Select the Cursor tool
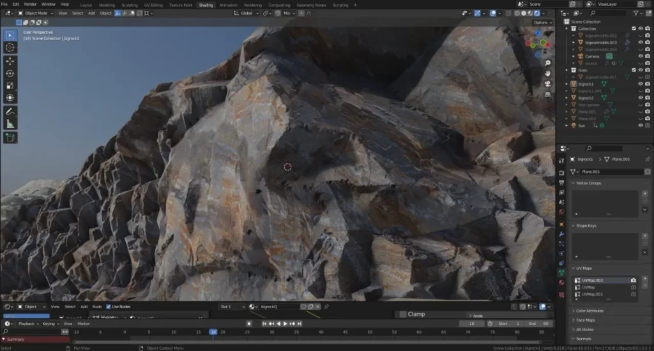Image resolution: width=654 pixels, height=351 pixels. (x=10, y=47)
